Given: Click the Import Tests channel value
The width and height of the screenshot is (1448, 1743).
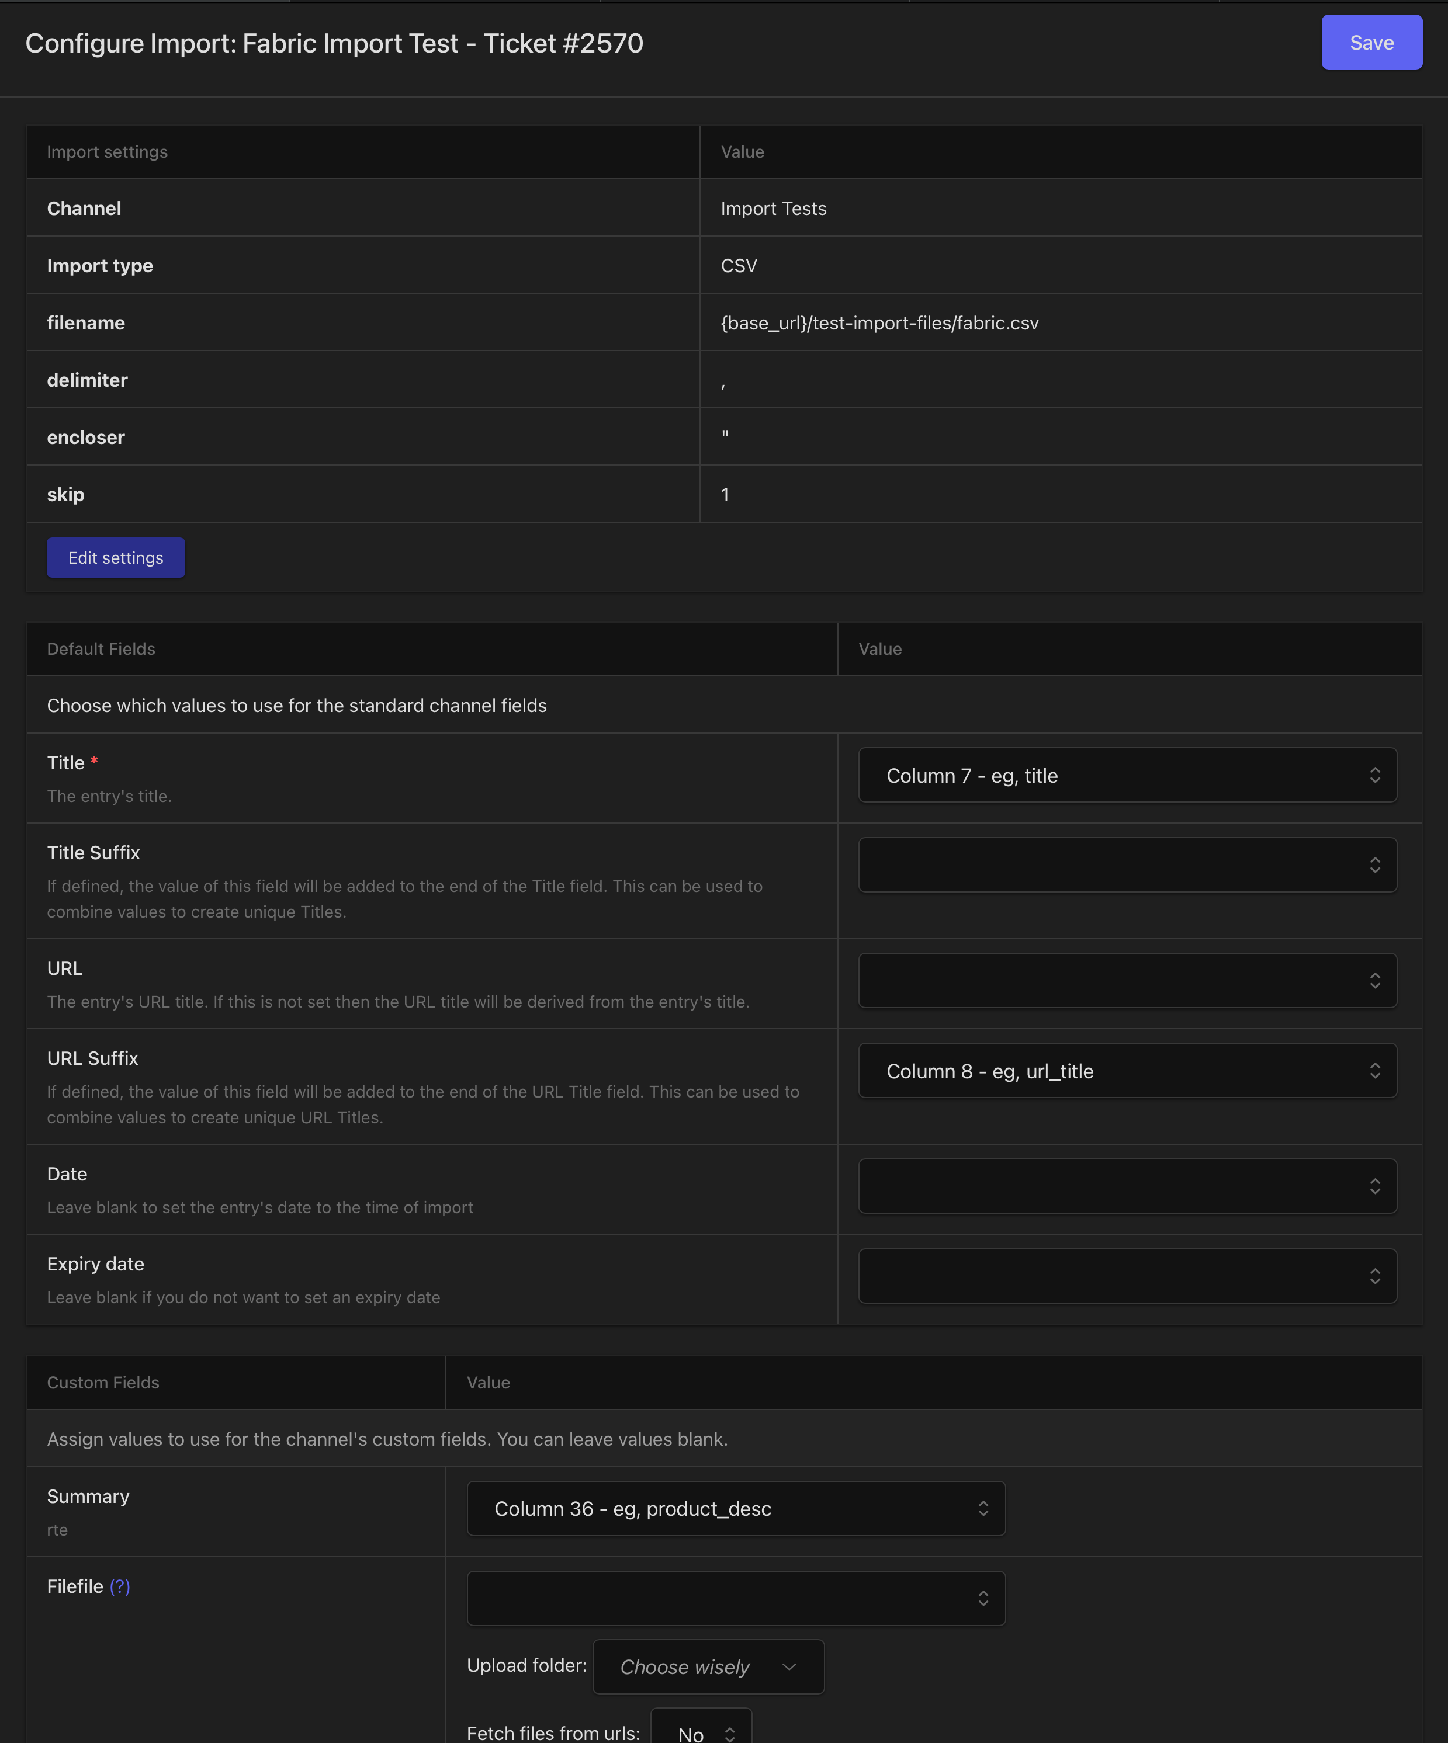Looking at the screenshot, I should click(773, 209).
